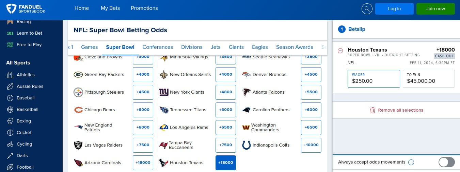Open the Season Awards tab
Screen dimensions: 460x172
point(295,47)
